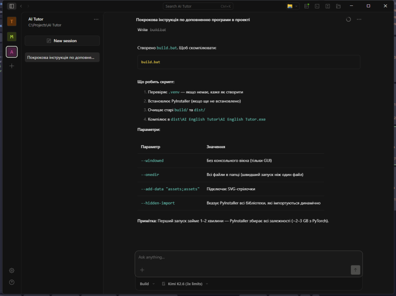Open in file explorer folder icon
The width and height of the screenshot is (396, 296).
point(290,6)
